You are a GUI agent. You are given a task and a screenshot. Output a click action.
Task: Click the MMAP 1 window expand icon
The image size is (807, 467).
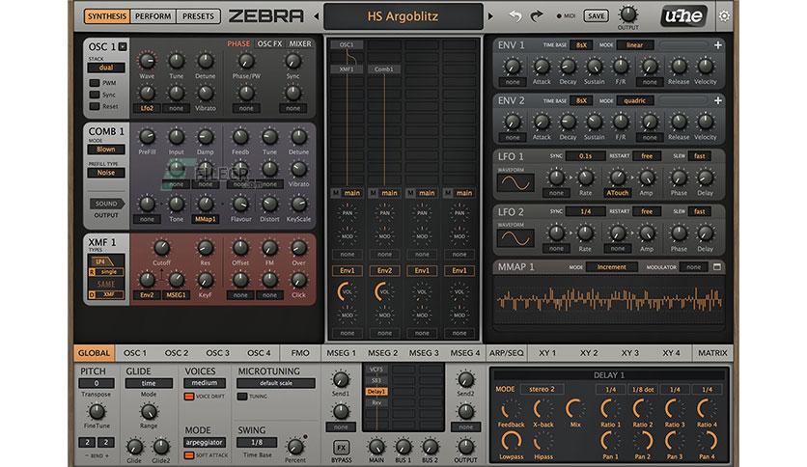coord(717,267)
